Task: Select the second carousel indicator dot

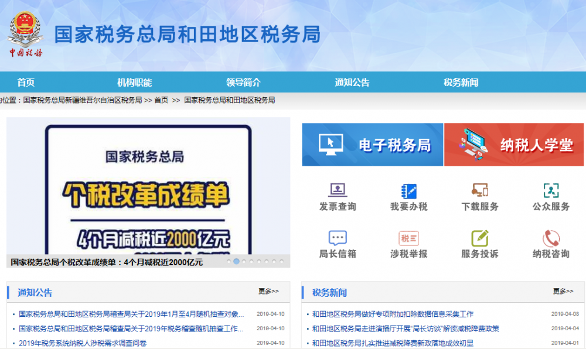Action: 236,262
